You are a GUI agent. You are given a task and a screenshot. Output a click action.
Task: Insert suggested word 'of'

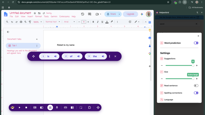[71, 56]
